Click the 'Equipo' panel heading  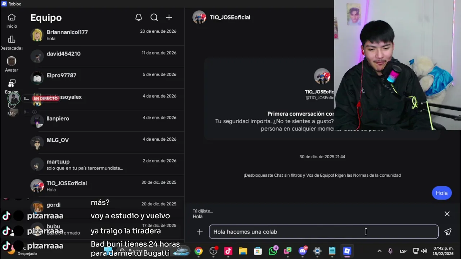click(x=46, y=18)
